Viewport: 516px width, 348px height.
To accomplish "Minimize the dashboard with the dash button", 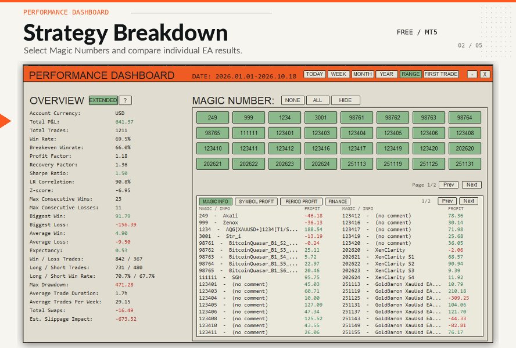I will pos(472,74).
